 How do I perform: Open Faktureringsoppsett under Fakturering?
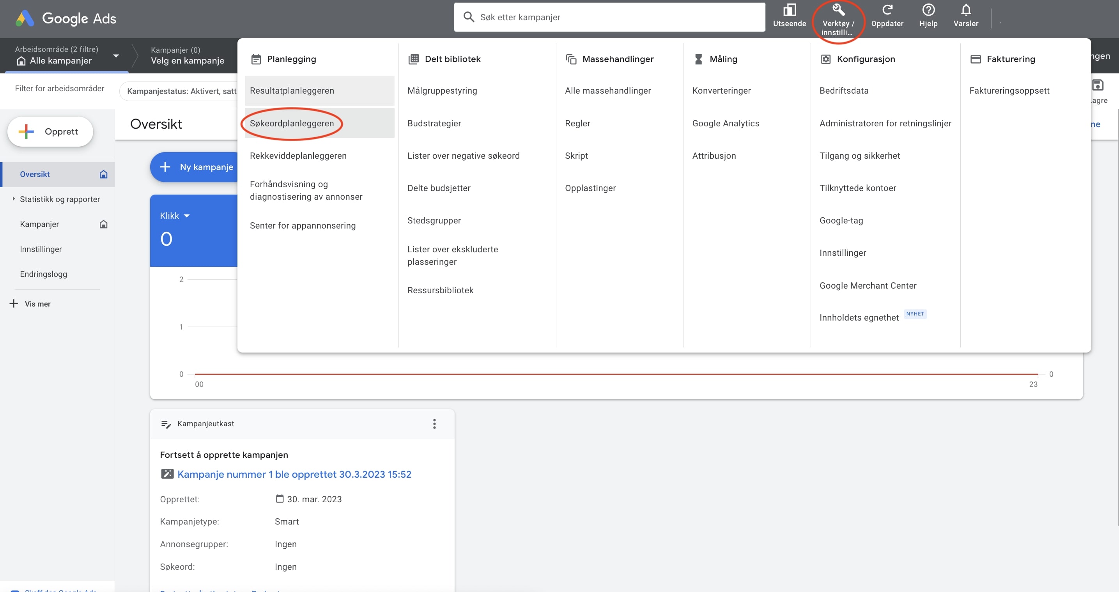coord(1009,91)
